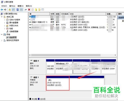Click the blue Back arrow toolbar icon

pyautogui.click(x=2, y=10)
